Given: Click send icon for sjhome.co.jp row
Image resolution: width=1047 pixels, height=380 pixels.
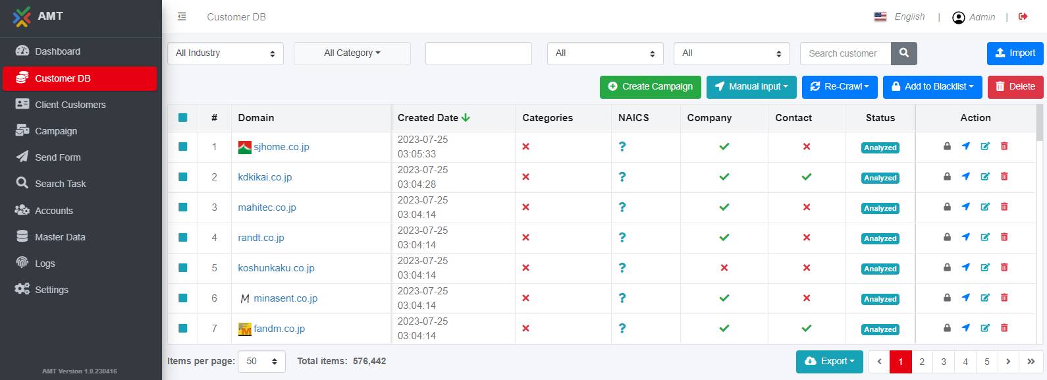Looking at the screenshot, I should click(x=966, y=146).
